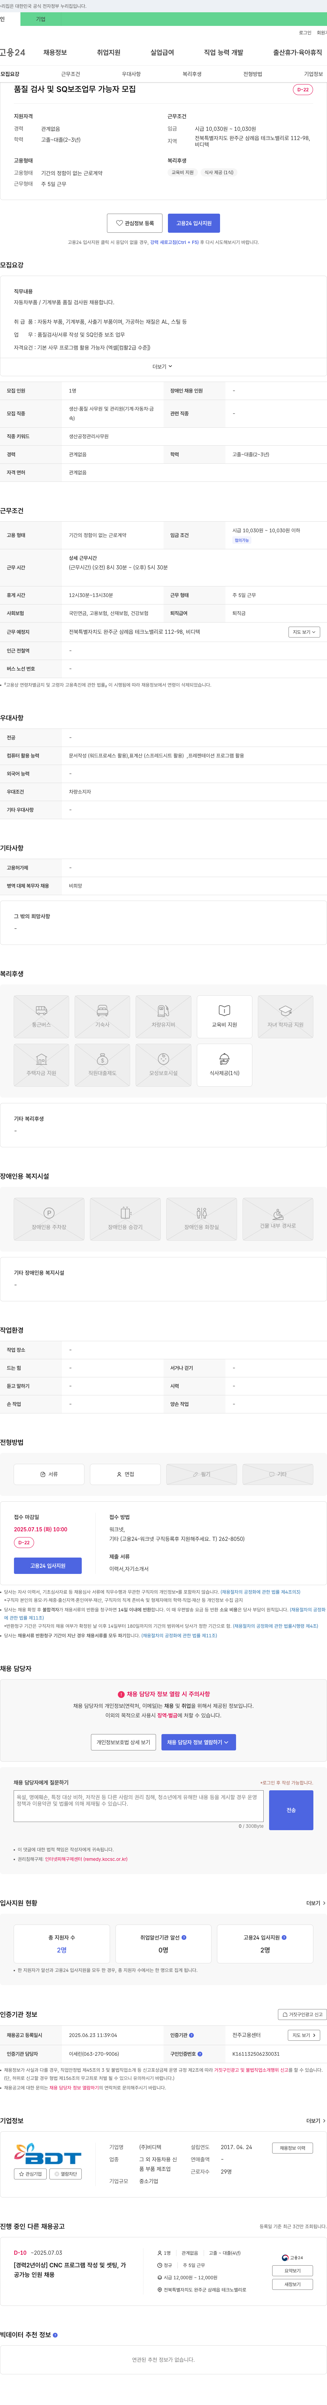Screen dimensions: 327x2405
Task: Click the 관심정보 등록 heart button
Action: (x=135, y=223)
